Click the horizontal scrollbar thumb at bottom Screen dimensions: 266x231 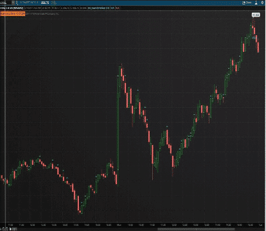196,229
